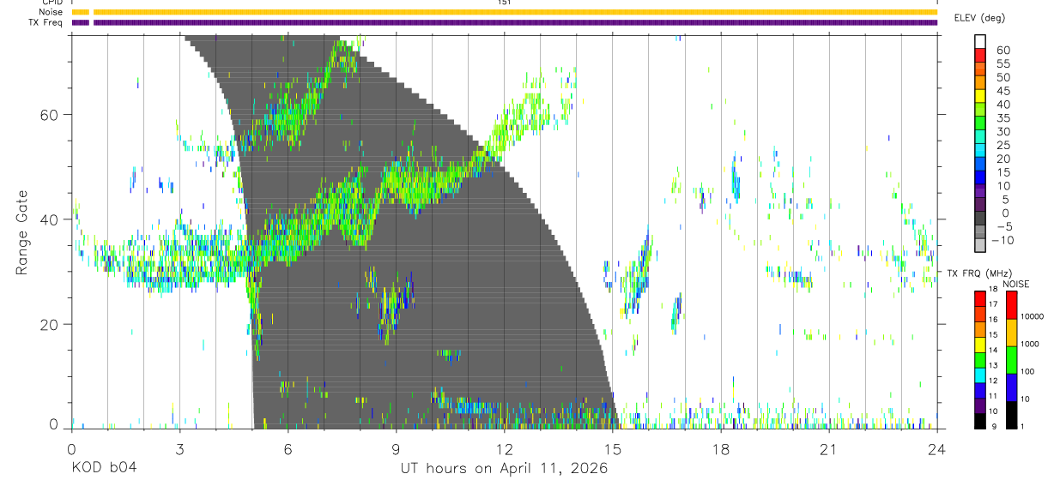Select the x-axis hour tick label "15"

613,448
